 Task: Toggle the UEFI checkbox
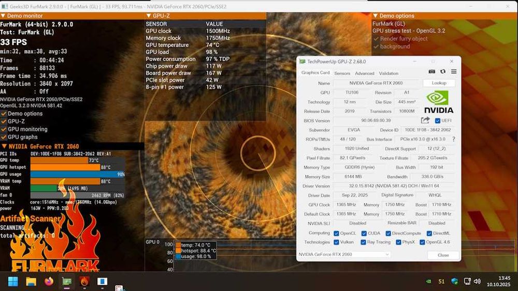(438, 120)
